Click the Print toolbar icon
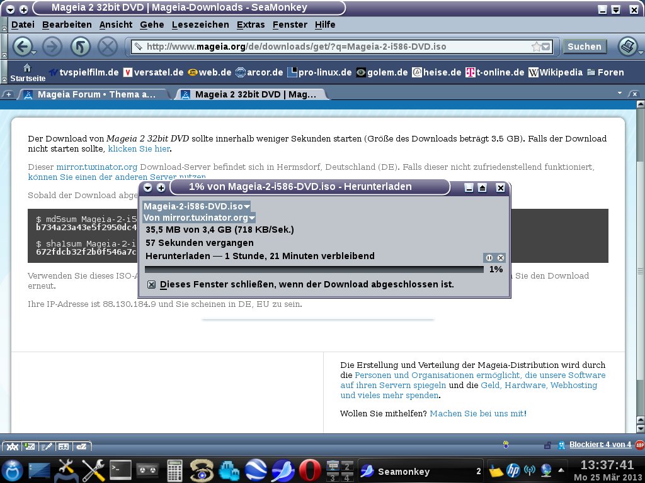 coord(628,47)
